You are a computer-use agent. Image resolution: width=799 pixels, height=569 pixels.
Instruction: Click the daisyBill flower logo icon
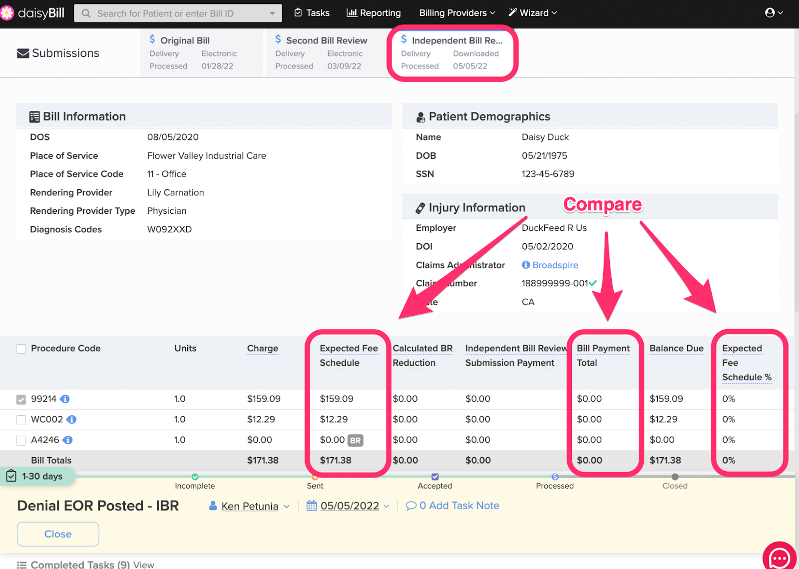click(7, 13)
